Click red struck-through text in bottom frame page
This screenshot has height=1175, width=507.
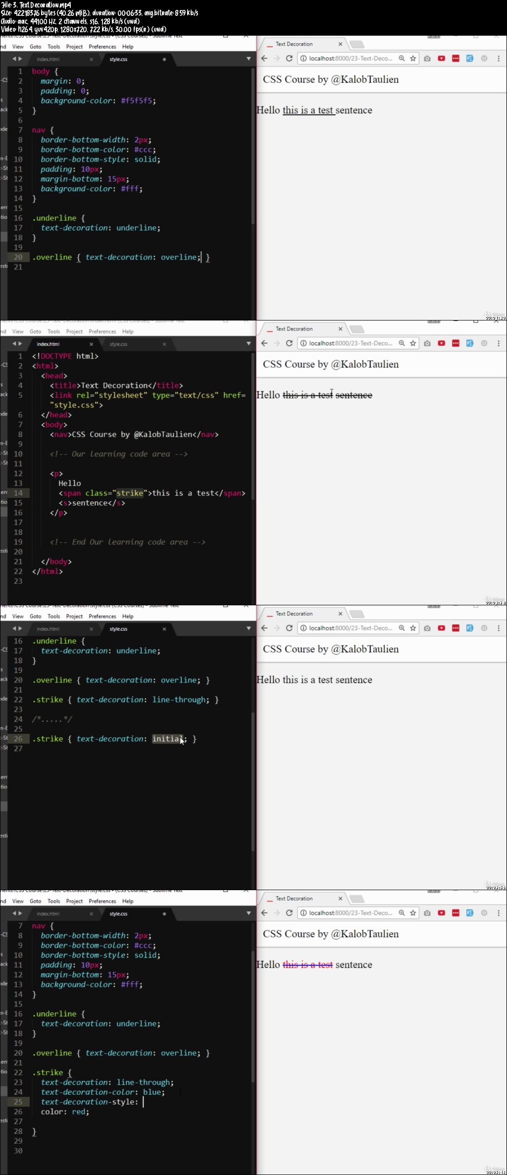point(307,965)
